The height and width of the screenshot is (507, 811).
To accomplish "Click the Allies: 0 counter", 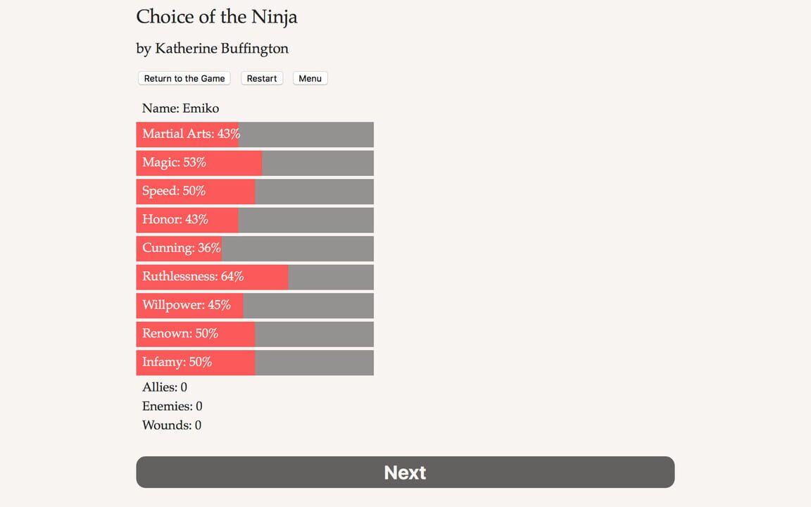I will [x=165, y=387].
